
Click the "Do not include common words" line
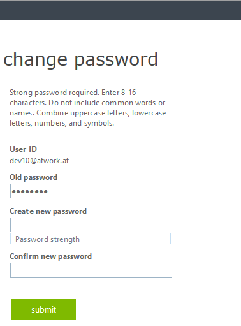(87, 103)
